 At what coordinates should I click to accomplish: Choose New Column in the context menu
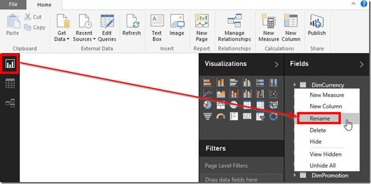coord(327,106)
